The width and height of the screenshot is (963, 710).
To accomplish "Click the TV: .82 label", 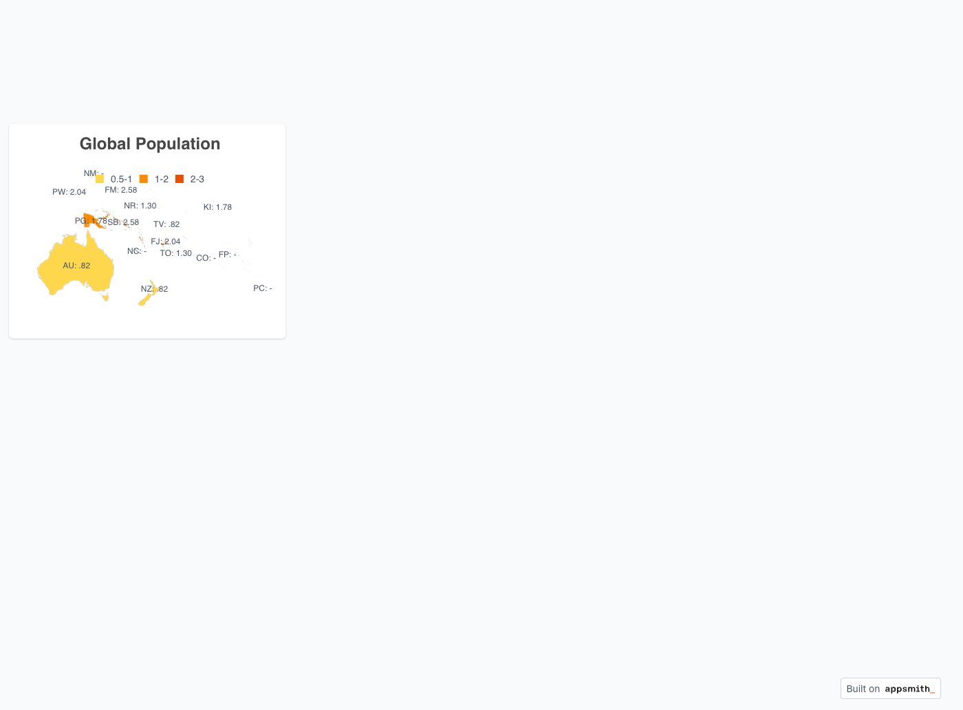I will tap(166, 224).
